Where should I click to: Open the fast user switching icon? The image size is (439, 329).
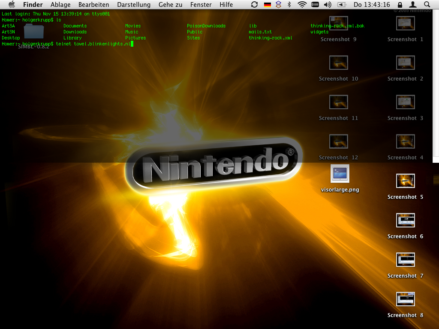coord(413,4)
